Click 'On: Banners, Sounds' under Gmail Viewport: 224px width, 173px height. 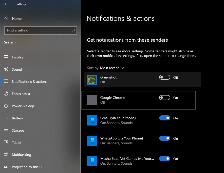116,123
